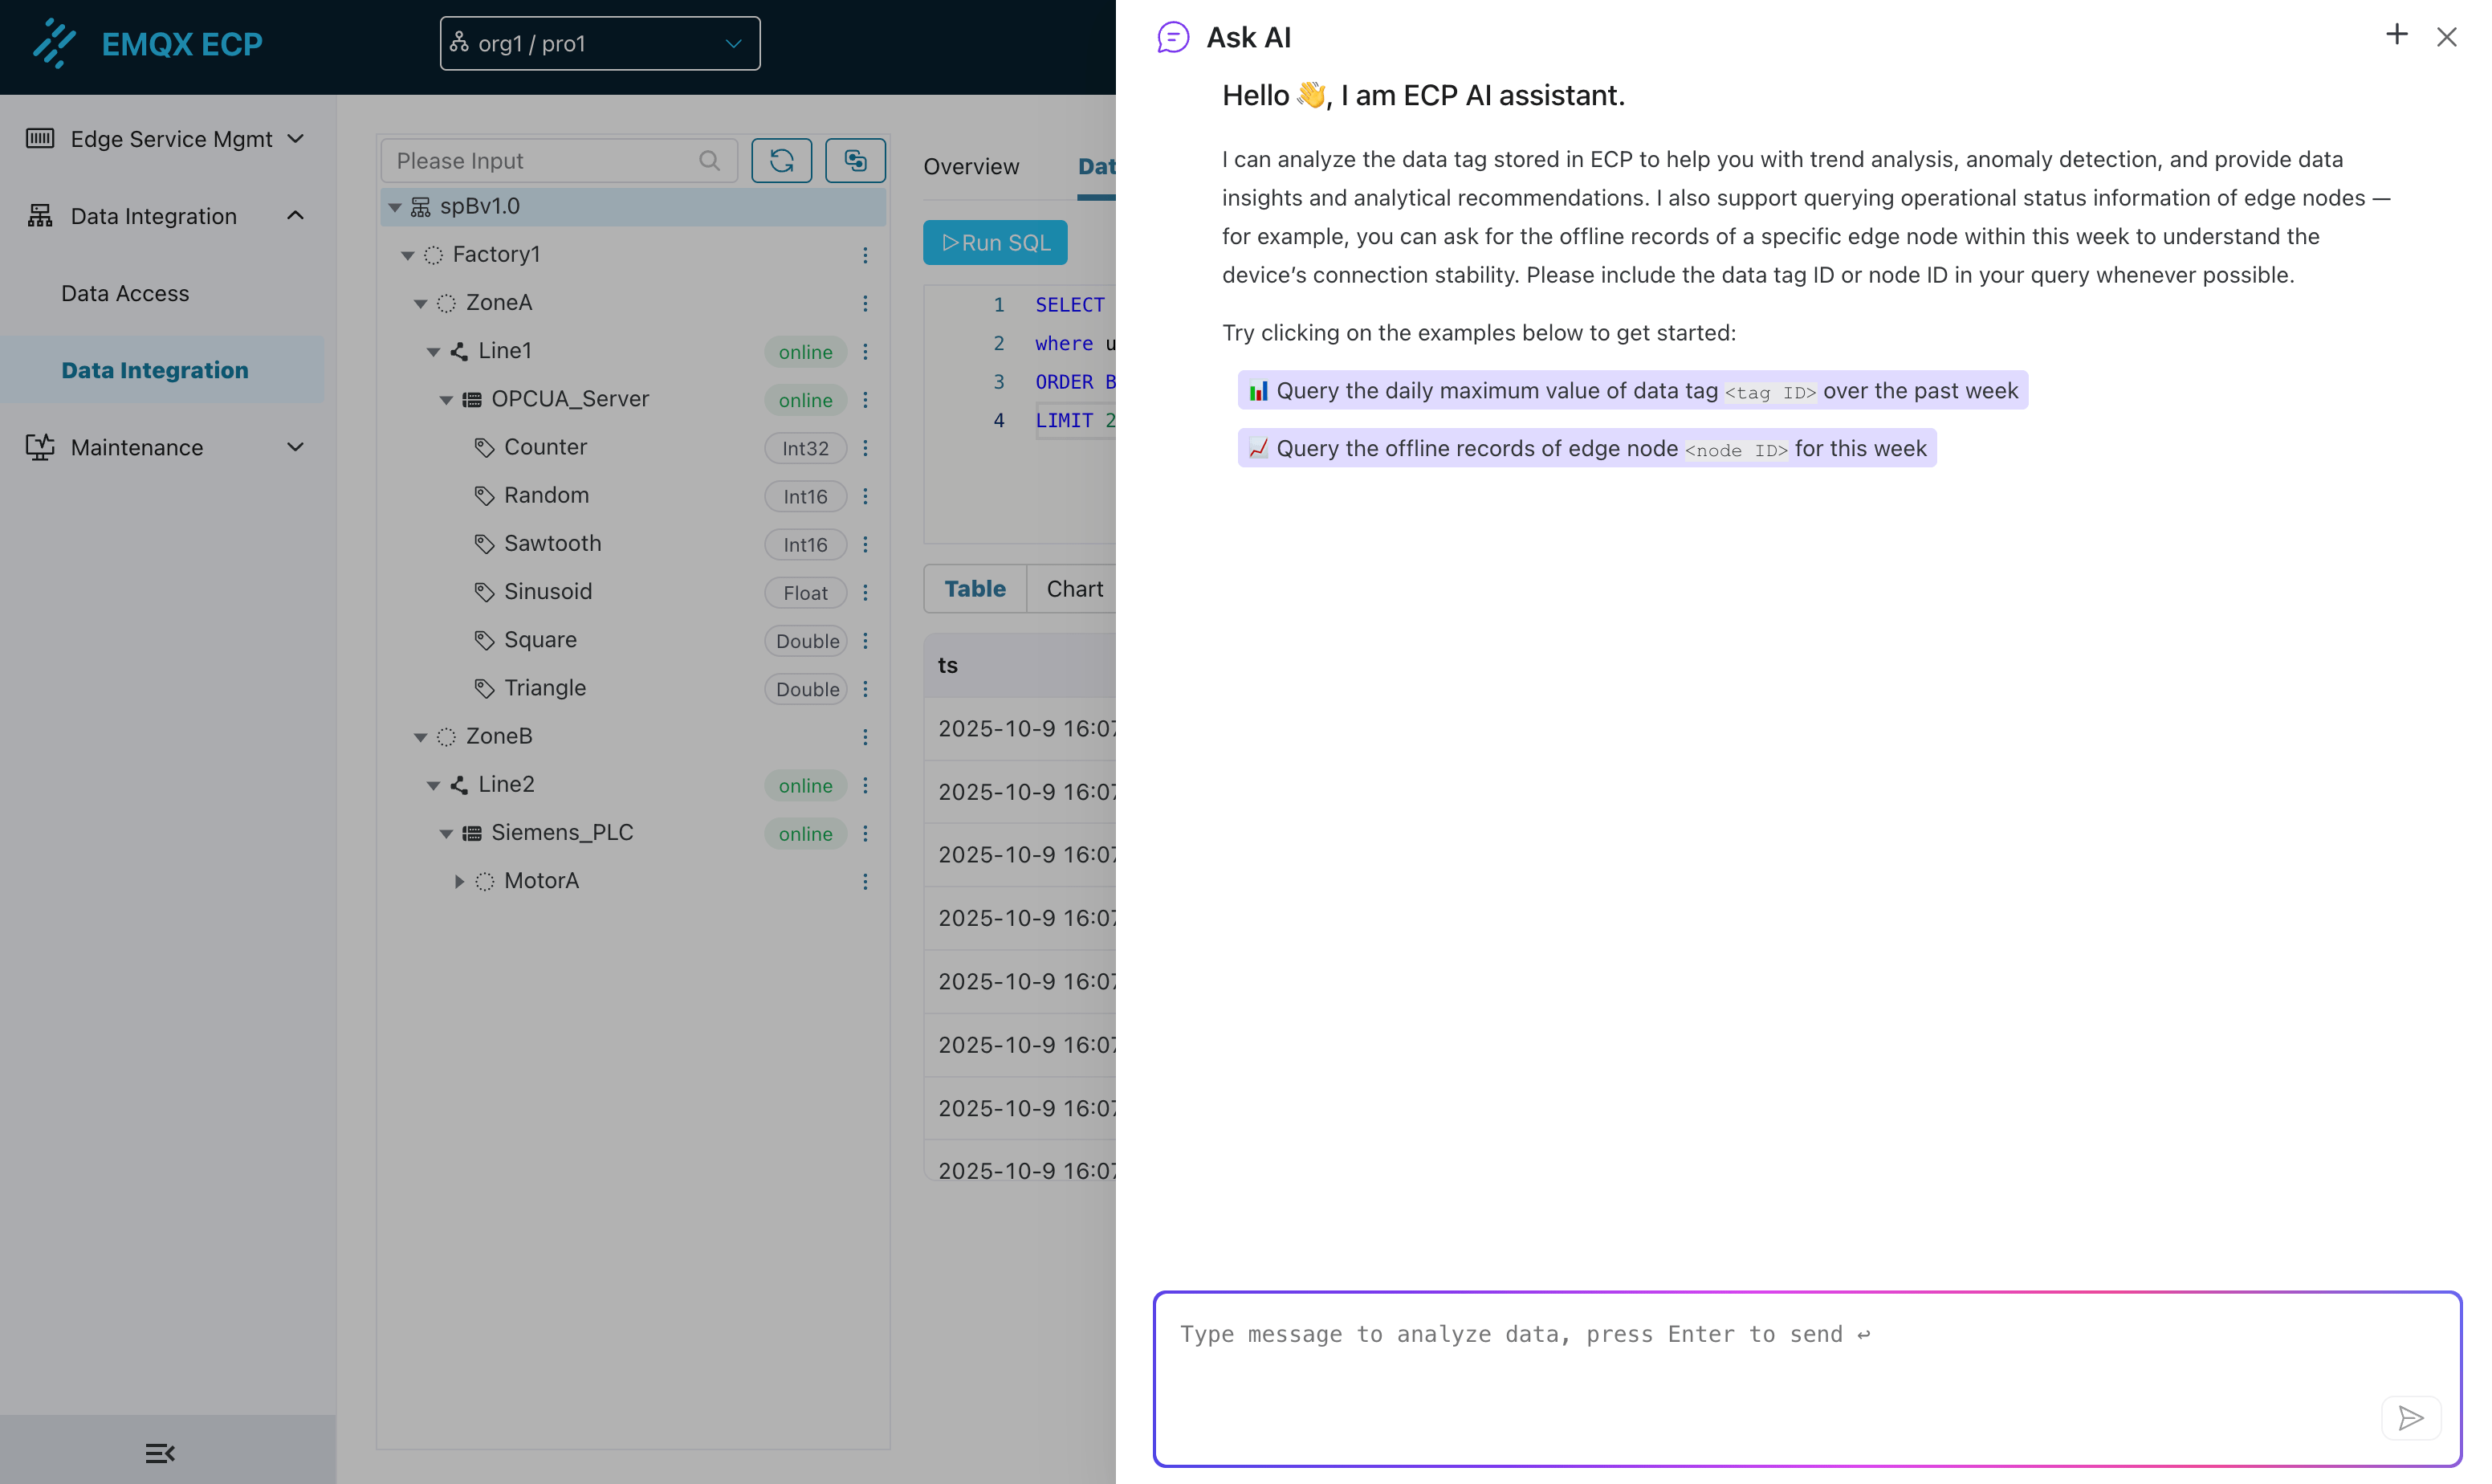The height and width of the screenshot is (1484, 2492).
Task: Switch to the Overview tab
Action: click(x=971, y=166)
